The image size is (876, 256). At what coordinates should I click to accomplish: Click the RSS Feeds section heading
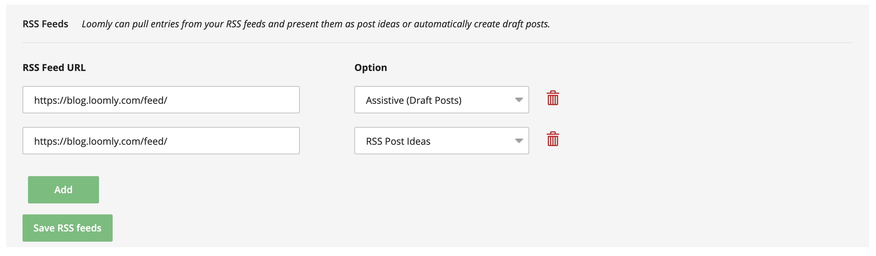click(x=46, y=24)
